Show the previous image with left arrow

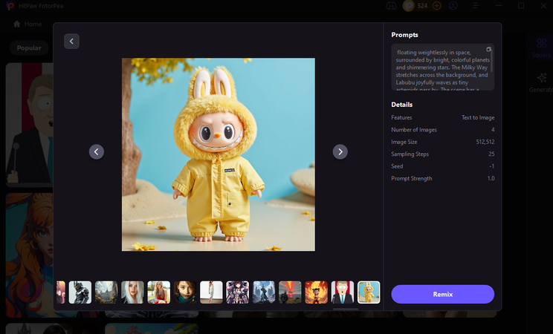(x=97, y=152)
